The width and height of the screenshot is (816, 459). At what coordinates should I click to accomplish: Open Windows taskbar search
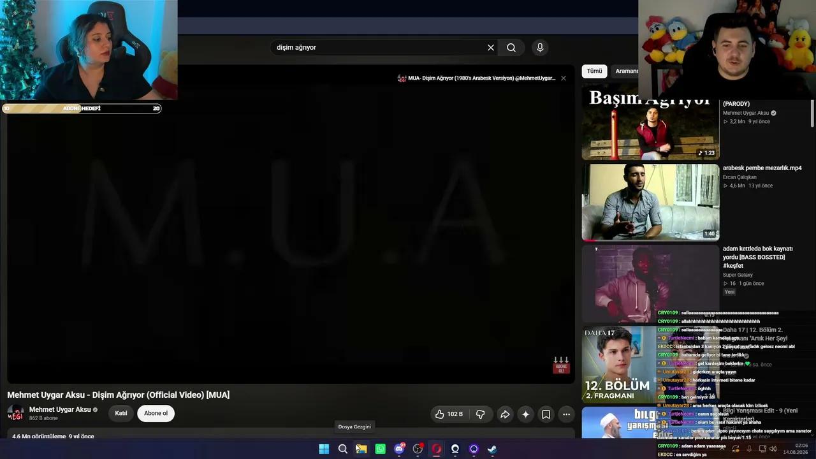point(342,449)
